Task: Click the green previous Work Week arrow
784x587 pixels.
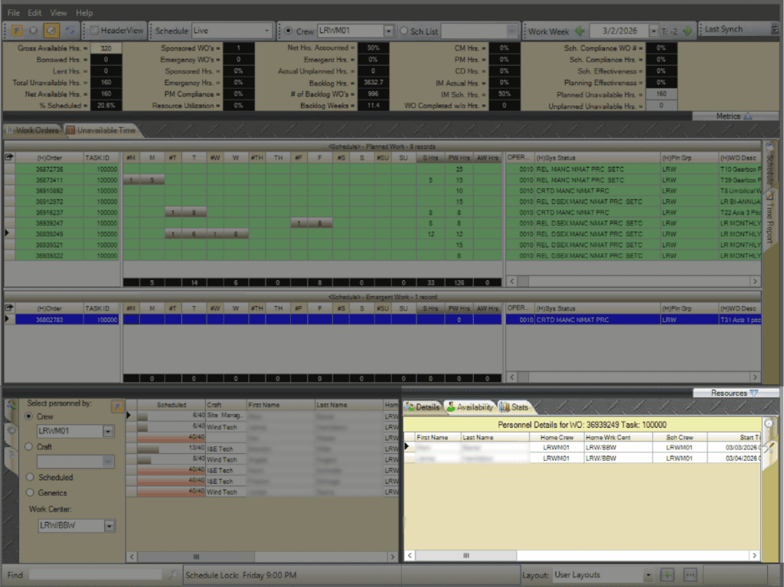Action: click(580, 31)
